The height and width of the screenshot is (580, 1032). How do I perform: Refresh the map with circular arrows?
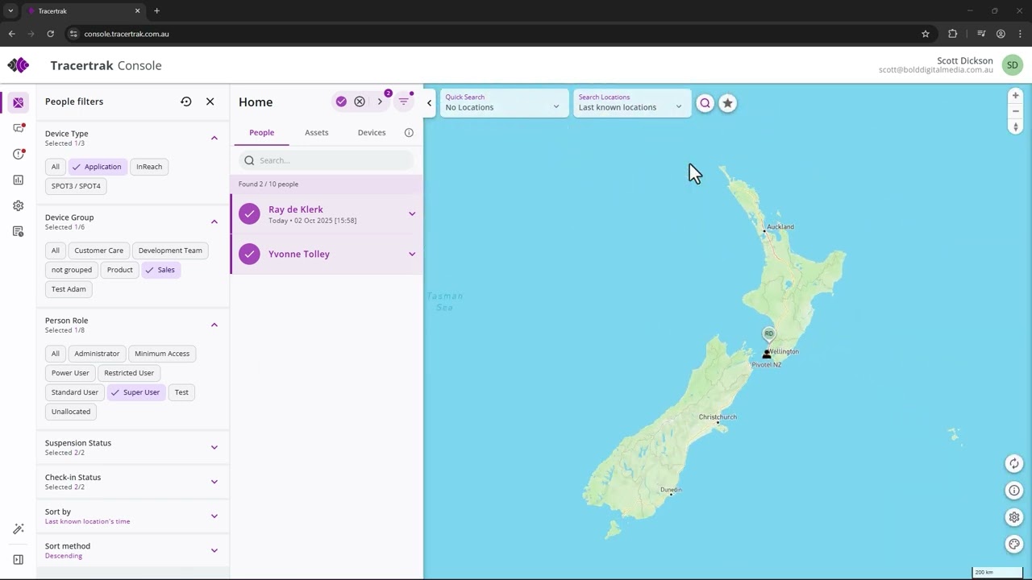[1014, 463]
